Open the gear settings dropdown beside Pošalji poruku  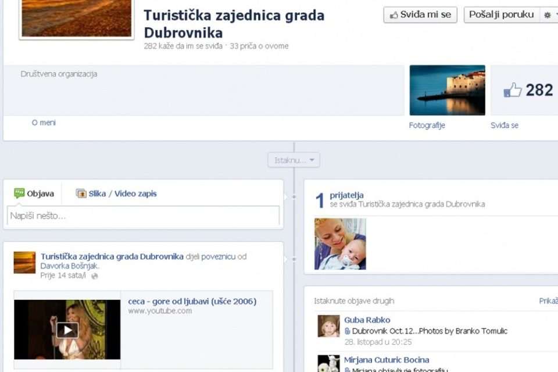549,15
